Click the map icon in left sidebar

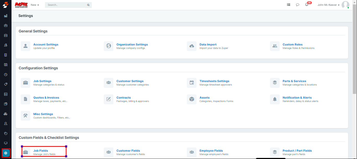pyautogui.click(x=6, y=65)
